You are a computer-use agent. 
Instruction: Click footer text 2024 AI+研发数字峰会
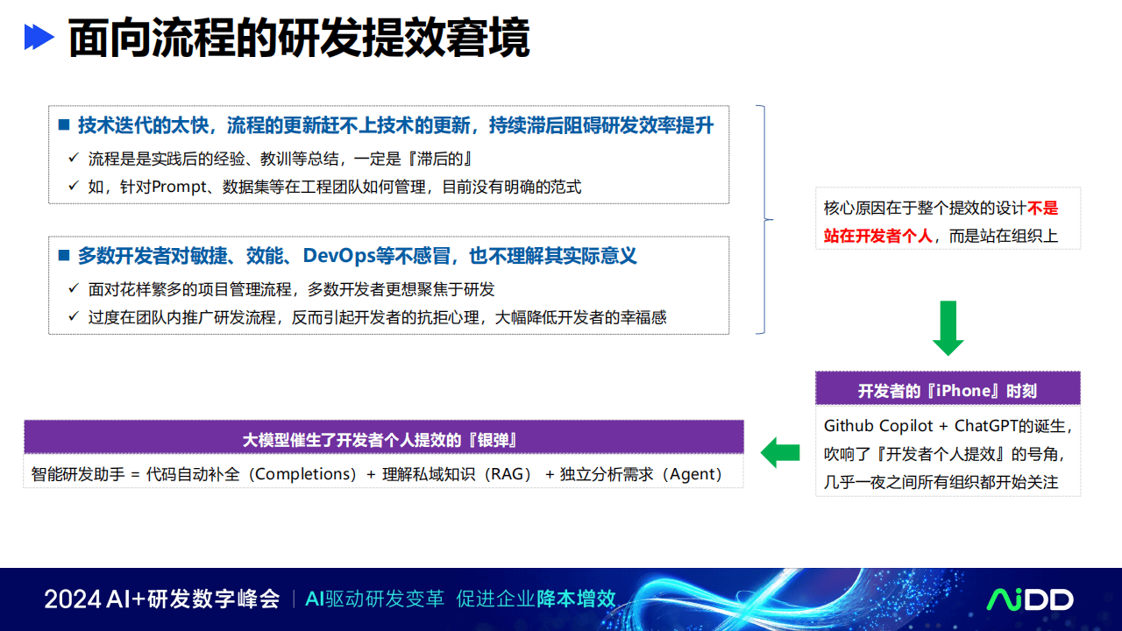click(161, 599)
